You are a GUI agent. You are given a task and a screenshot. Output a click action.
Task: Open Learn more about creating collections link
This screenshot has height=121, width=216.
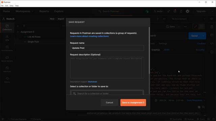(89, 36)
